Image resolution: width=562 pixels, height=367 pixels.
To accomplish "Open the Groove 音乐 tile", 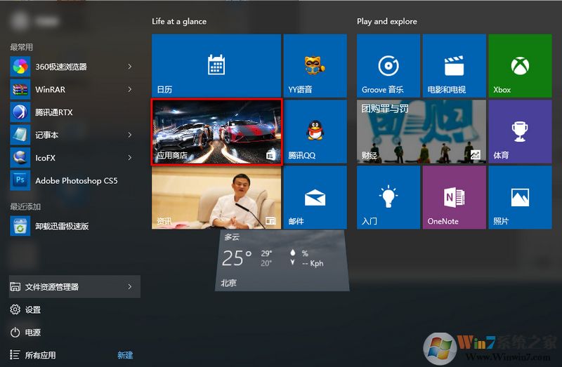I will [388, 66].
